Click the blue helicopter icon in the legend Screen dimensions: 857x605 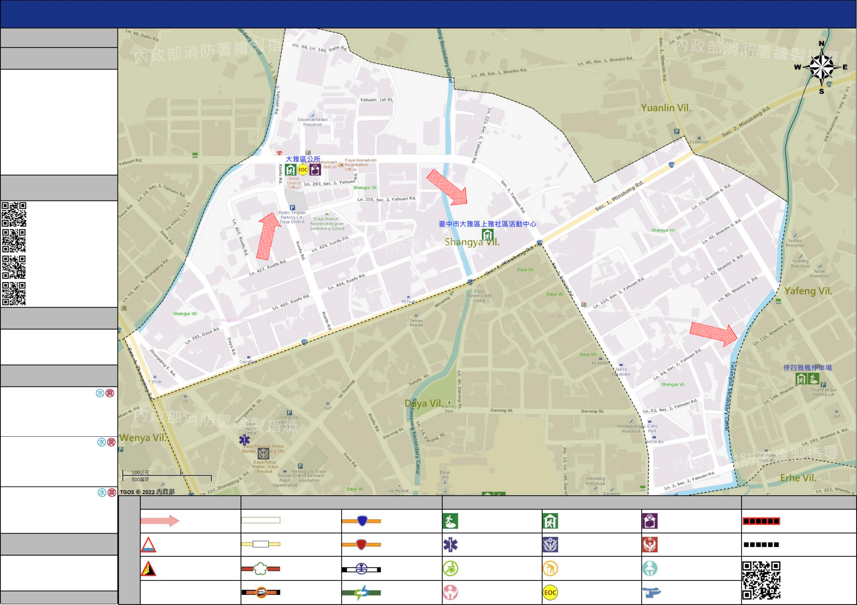651,592
